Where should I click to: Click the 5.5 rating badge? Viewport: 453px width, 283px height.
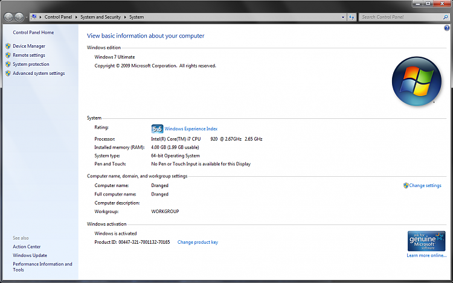pos(157,129)
